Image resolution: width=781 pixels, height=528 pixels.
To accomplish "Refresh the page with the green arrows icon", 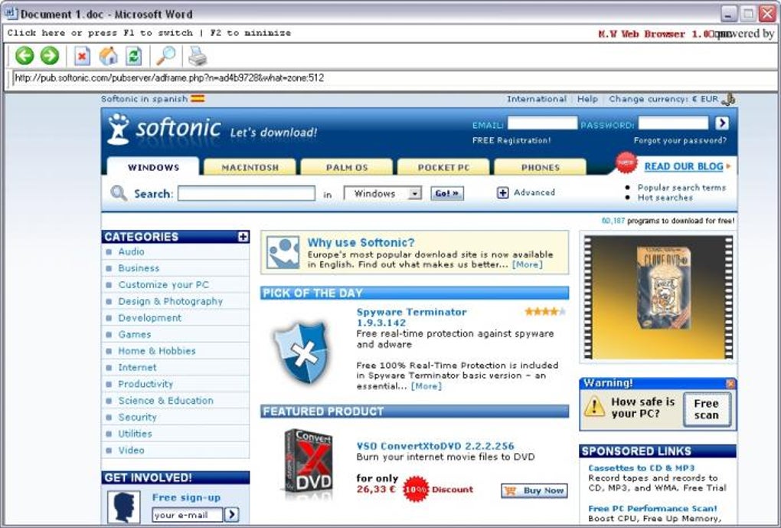I will point(133,56).
